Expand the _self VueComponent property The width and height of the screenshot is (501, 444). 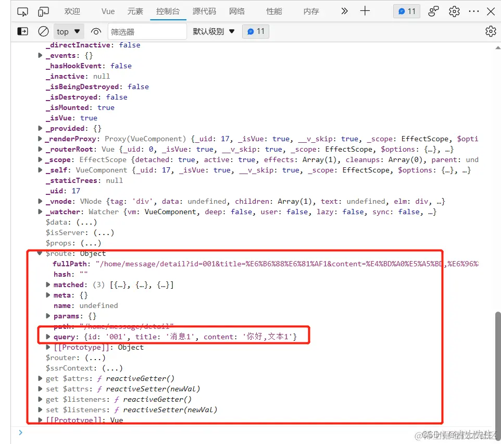coord(40,170)
